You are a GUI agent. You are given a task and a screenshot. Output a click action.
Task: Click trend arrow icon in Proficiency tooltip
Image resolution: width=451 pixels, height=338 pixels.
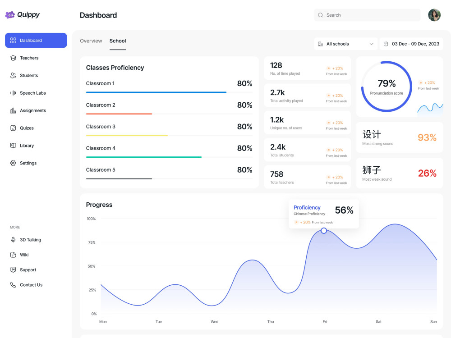point(296,223)
